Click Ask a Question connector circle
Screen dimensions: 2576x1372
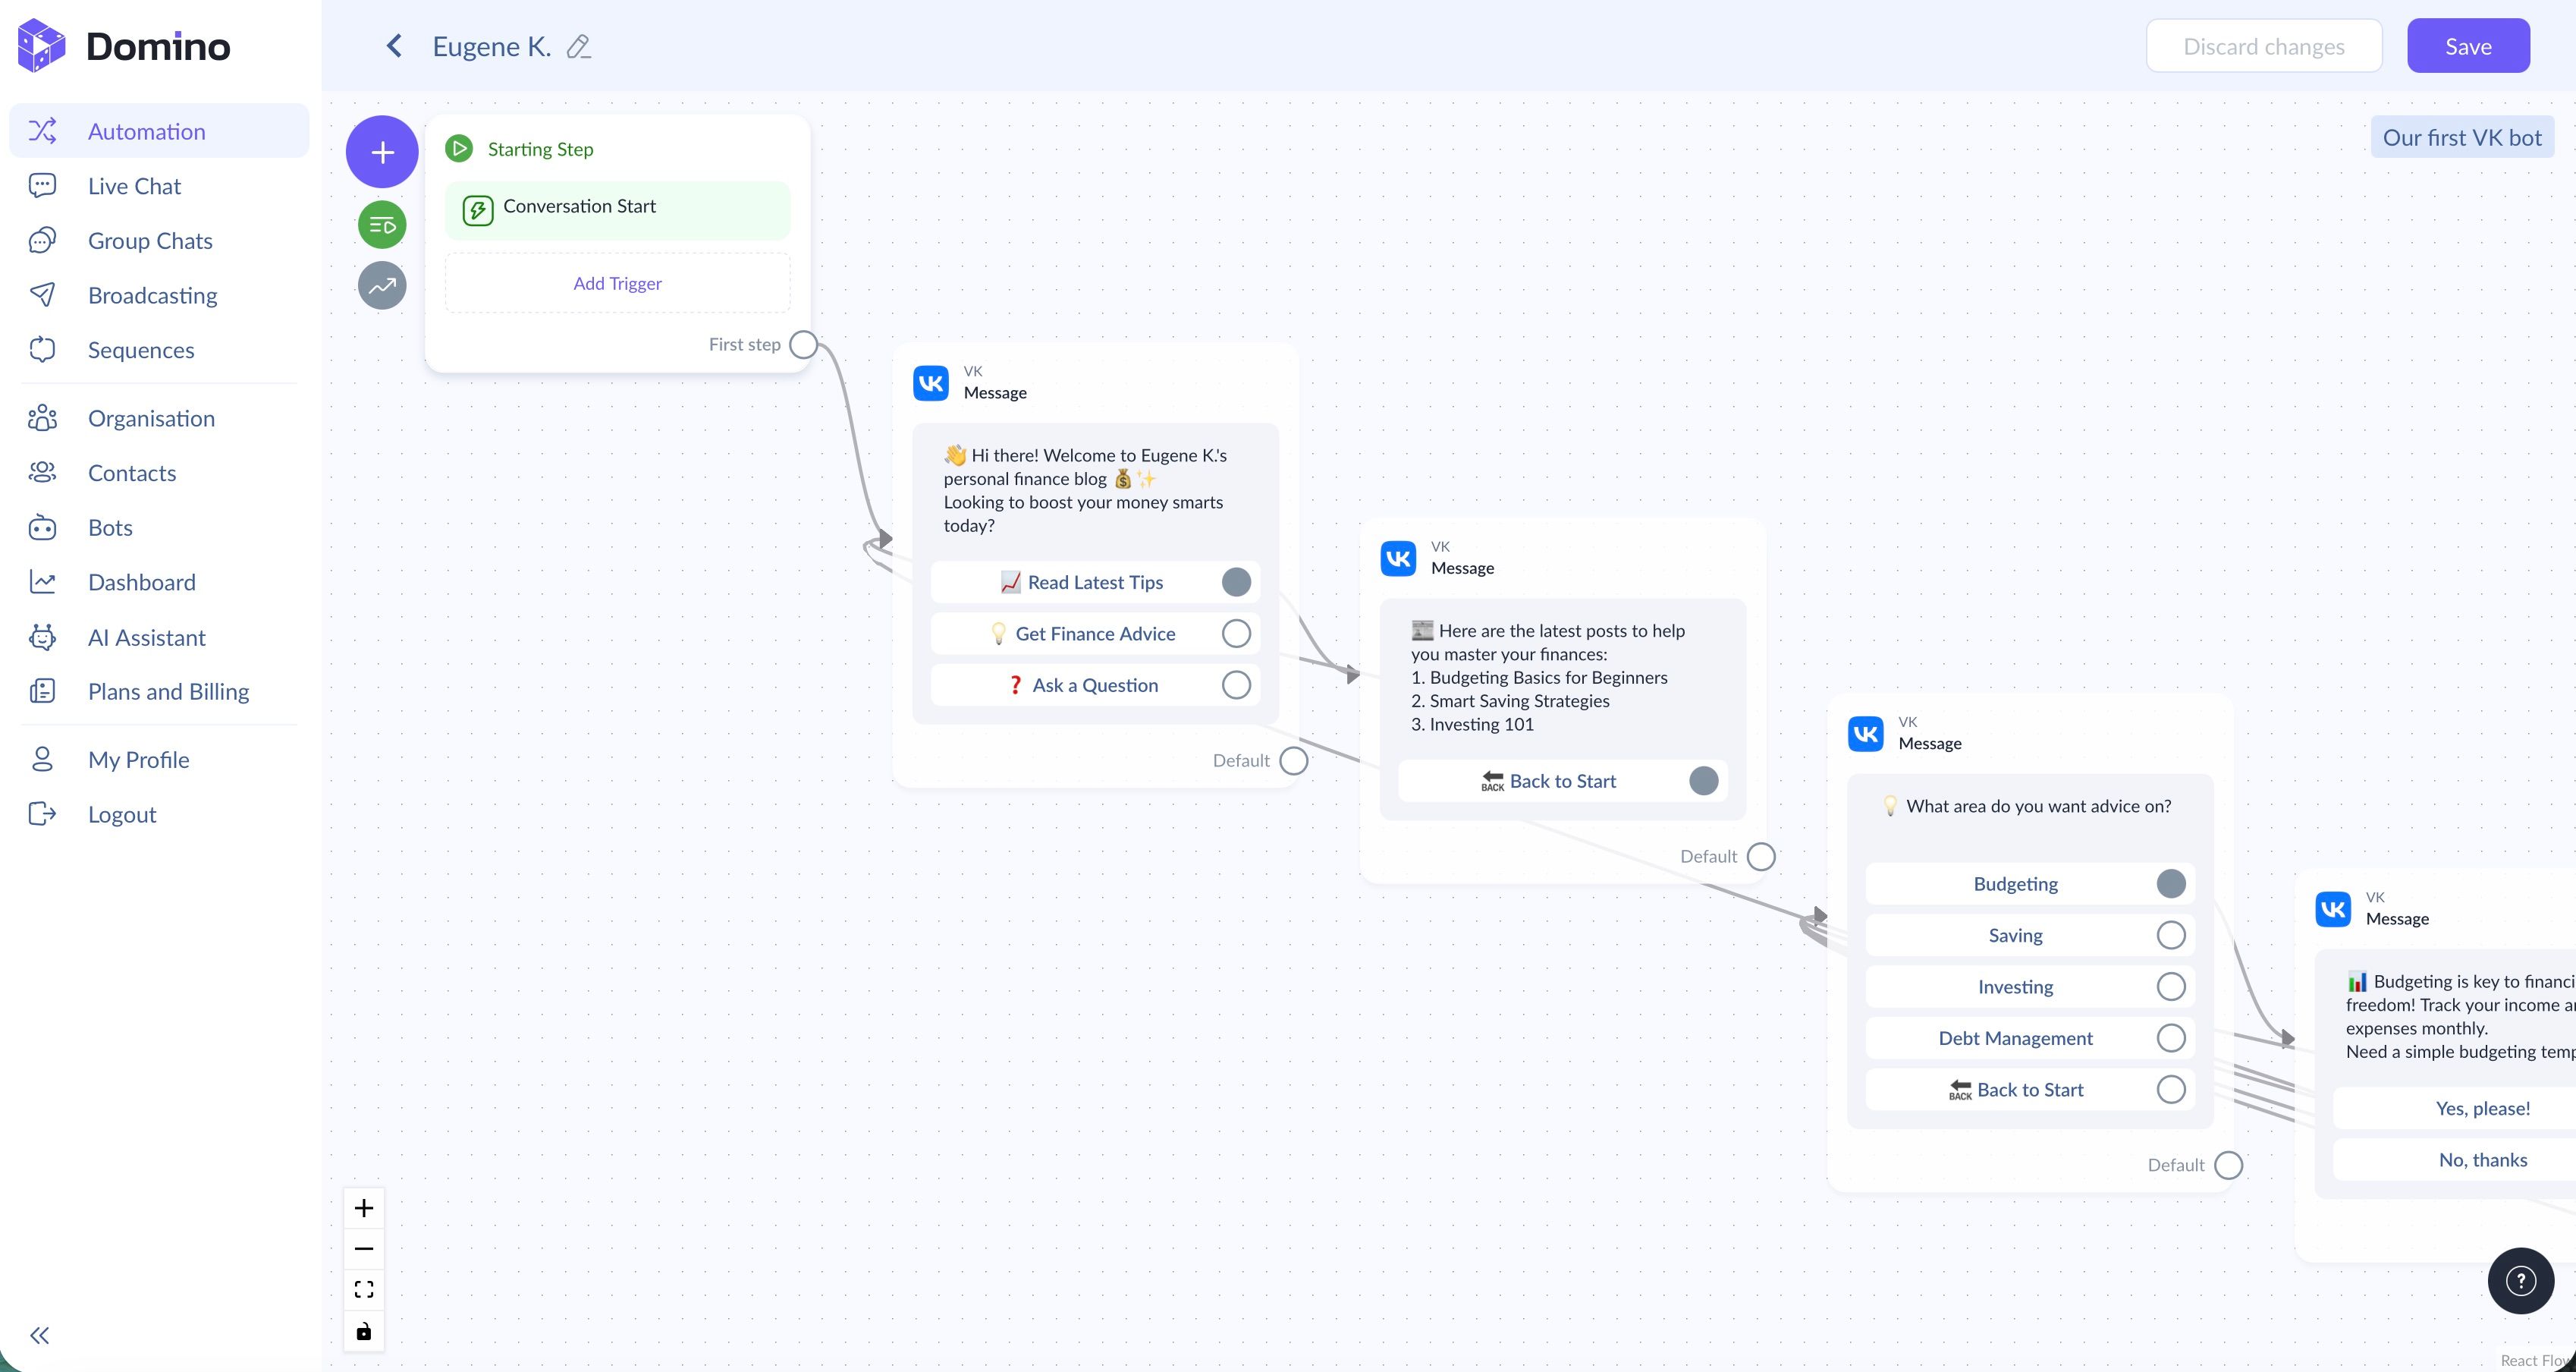pyautogui.click(x=1236, y=685)
